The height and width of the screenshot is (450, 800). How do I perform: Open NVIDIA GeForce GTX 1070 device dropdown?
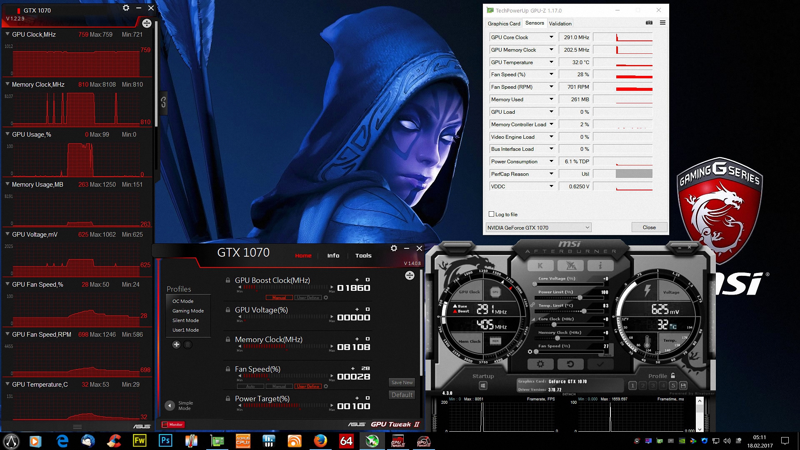point(538,227)
